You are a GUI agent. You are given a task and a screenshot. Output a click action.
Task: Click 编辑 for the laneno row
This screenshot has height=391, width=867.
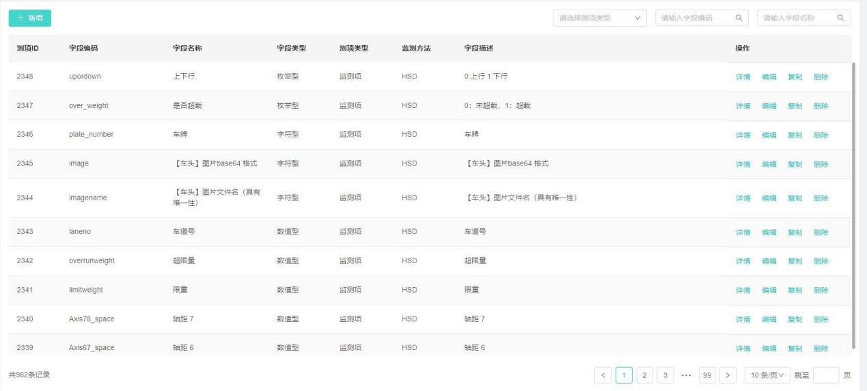[x=769, y=232]
